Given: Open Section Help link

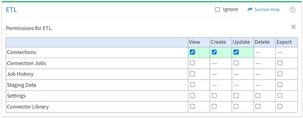Looking at the screenshot, I should (263, 10).
